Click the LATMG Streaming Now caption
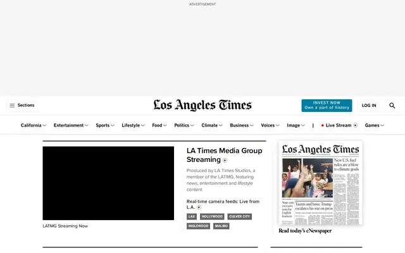Image resolution: width=405 pixels, height=253 pixels. click(65, 226)
